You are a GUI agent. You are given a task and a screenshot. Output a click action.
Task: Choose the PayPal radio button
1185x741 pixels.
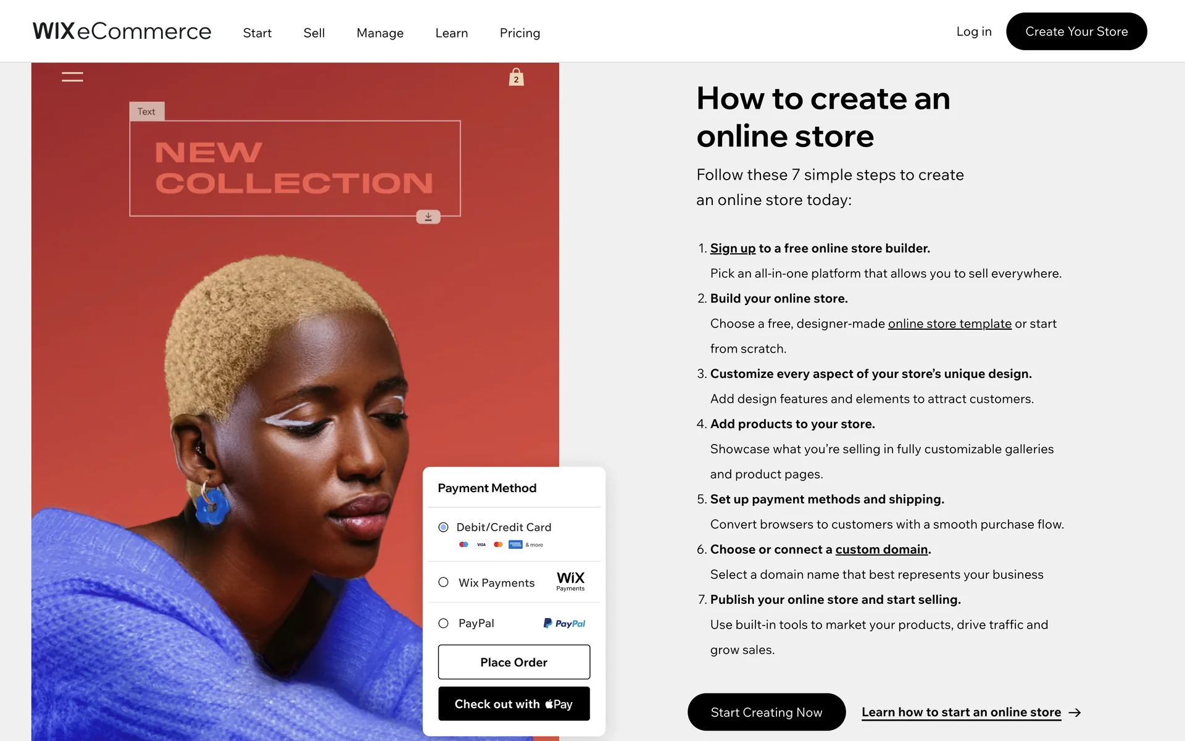(443, 623)
